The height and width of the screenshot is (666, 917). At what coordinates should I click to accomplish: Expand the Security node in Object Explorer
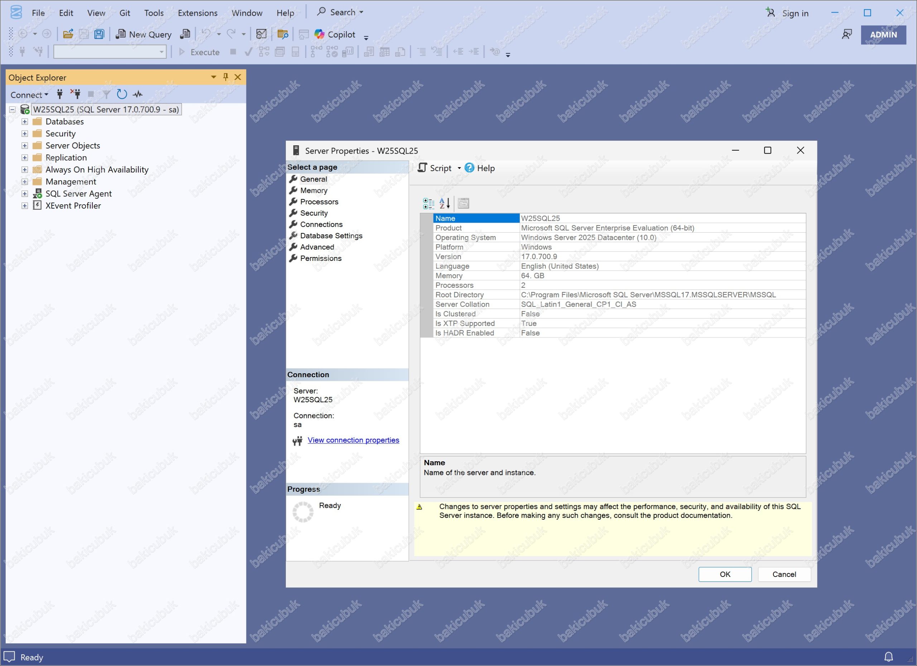(x=25, y=134)
